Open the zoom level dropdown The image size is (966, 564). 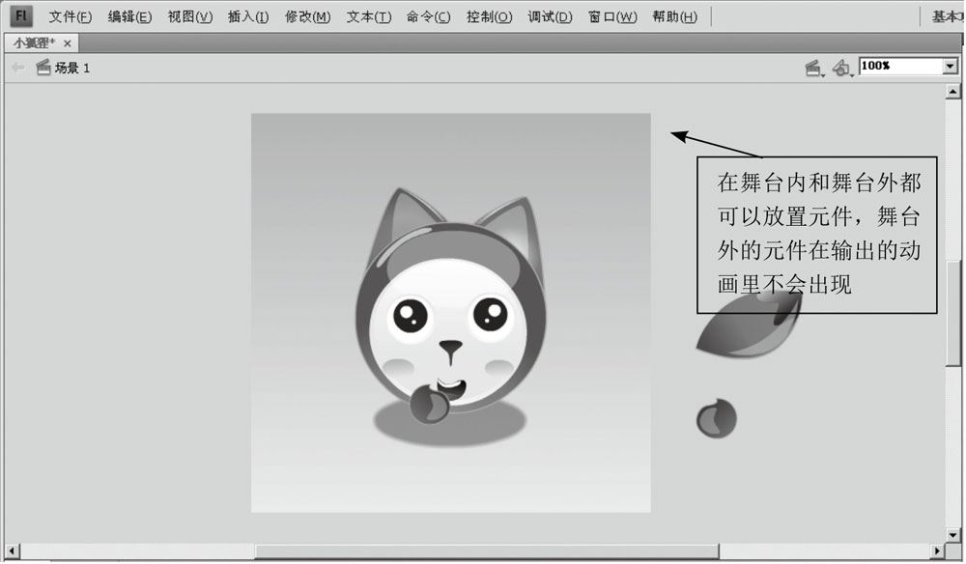950,67
